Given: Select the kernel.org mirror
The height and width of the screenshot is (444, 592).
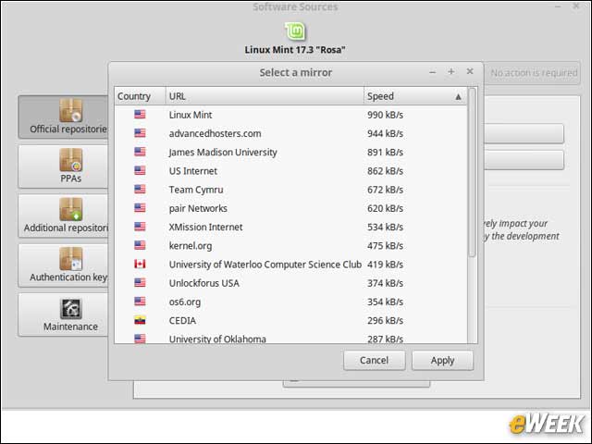Looking at the screenshot, I should tap(290, 245).
